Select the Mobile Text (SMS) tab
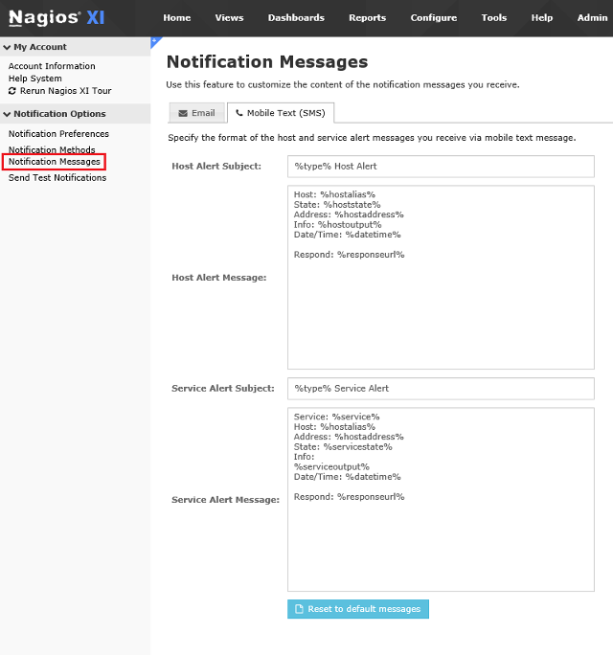613x655 pixels. [x=281, y=113]
